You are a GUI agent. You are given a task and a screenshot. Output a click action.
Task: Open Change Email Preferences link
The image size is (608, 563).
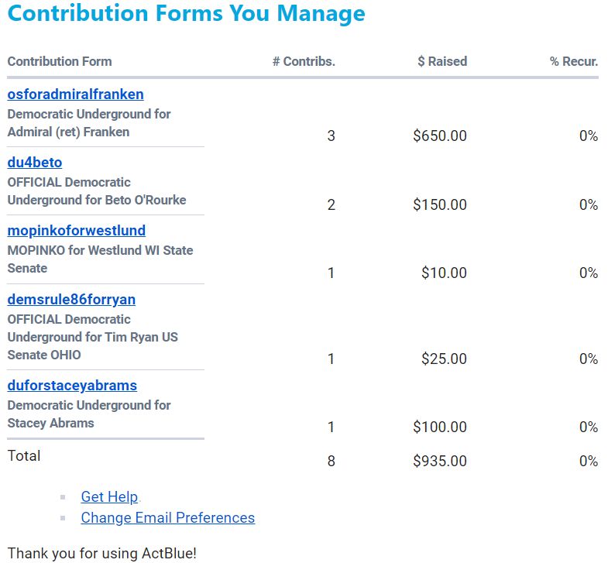(167, 518)
